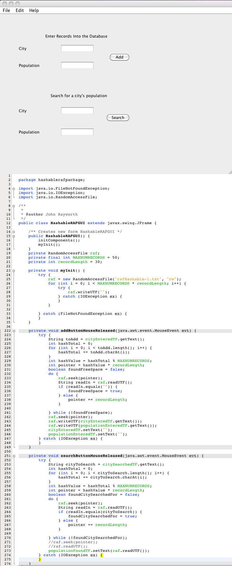Click the close button in the title bar
Screen dimensions: 232x566
pos(5,4)
